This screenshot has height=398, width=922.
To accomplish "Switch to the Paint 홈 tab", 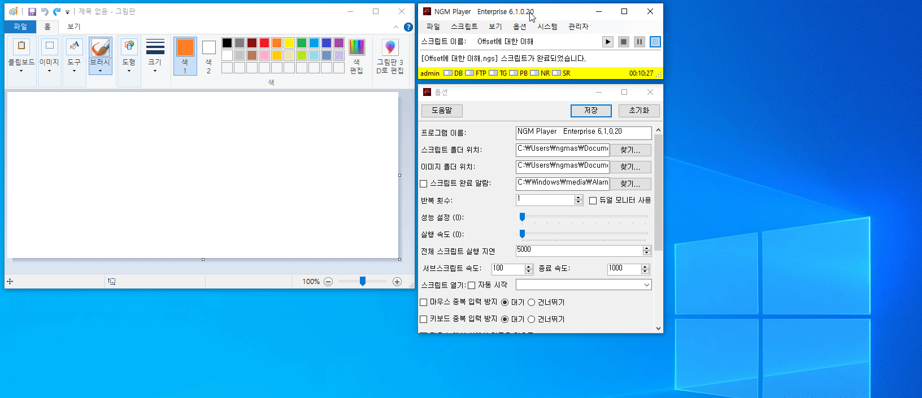I will pyautogui.click(x=47, y=27).
